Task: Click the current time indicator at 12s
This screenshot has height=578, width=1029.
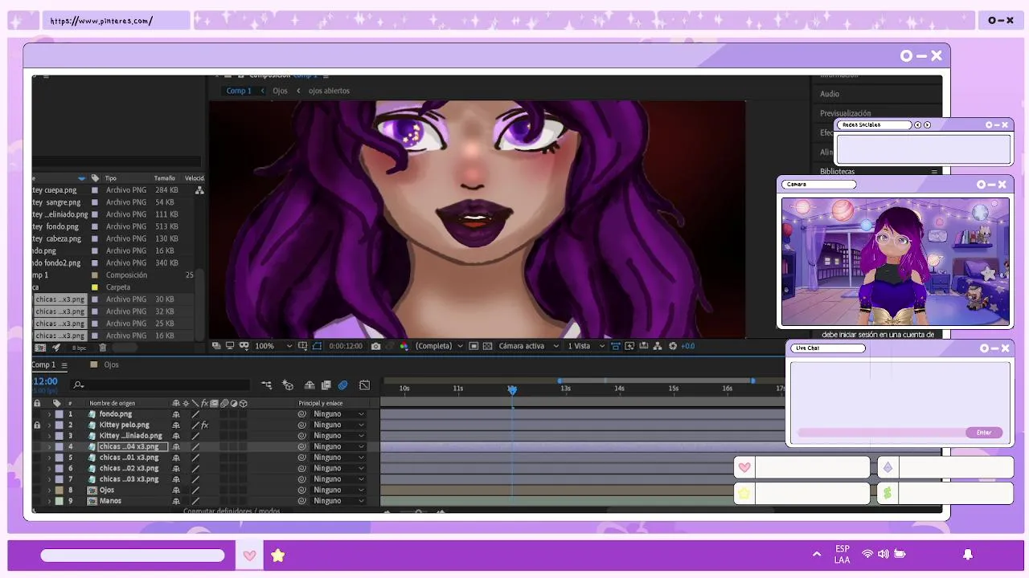Action: 512,389
